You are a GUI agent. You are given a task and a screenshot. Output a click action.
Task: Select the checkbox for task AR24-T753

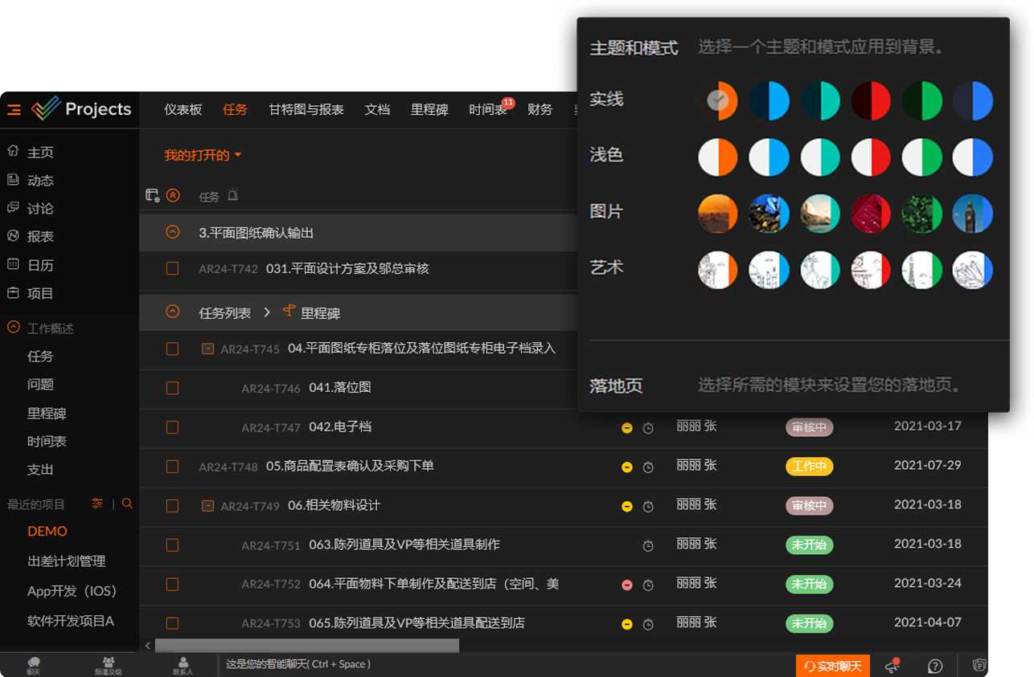(x=172, y=623)
